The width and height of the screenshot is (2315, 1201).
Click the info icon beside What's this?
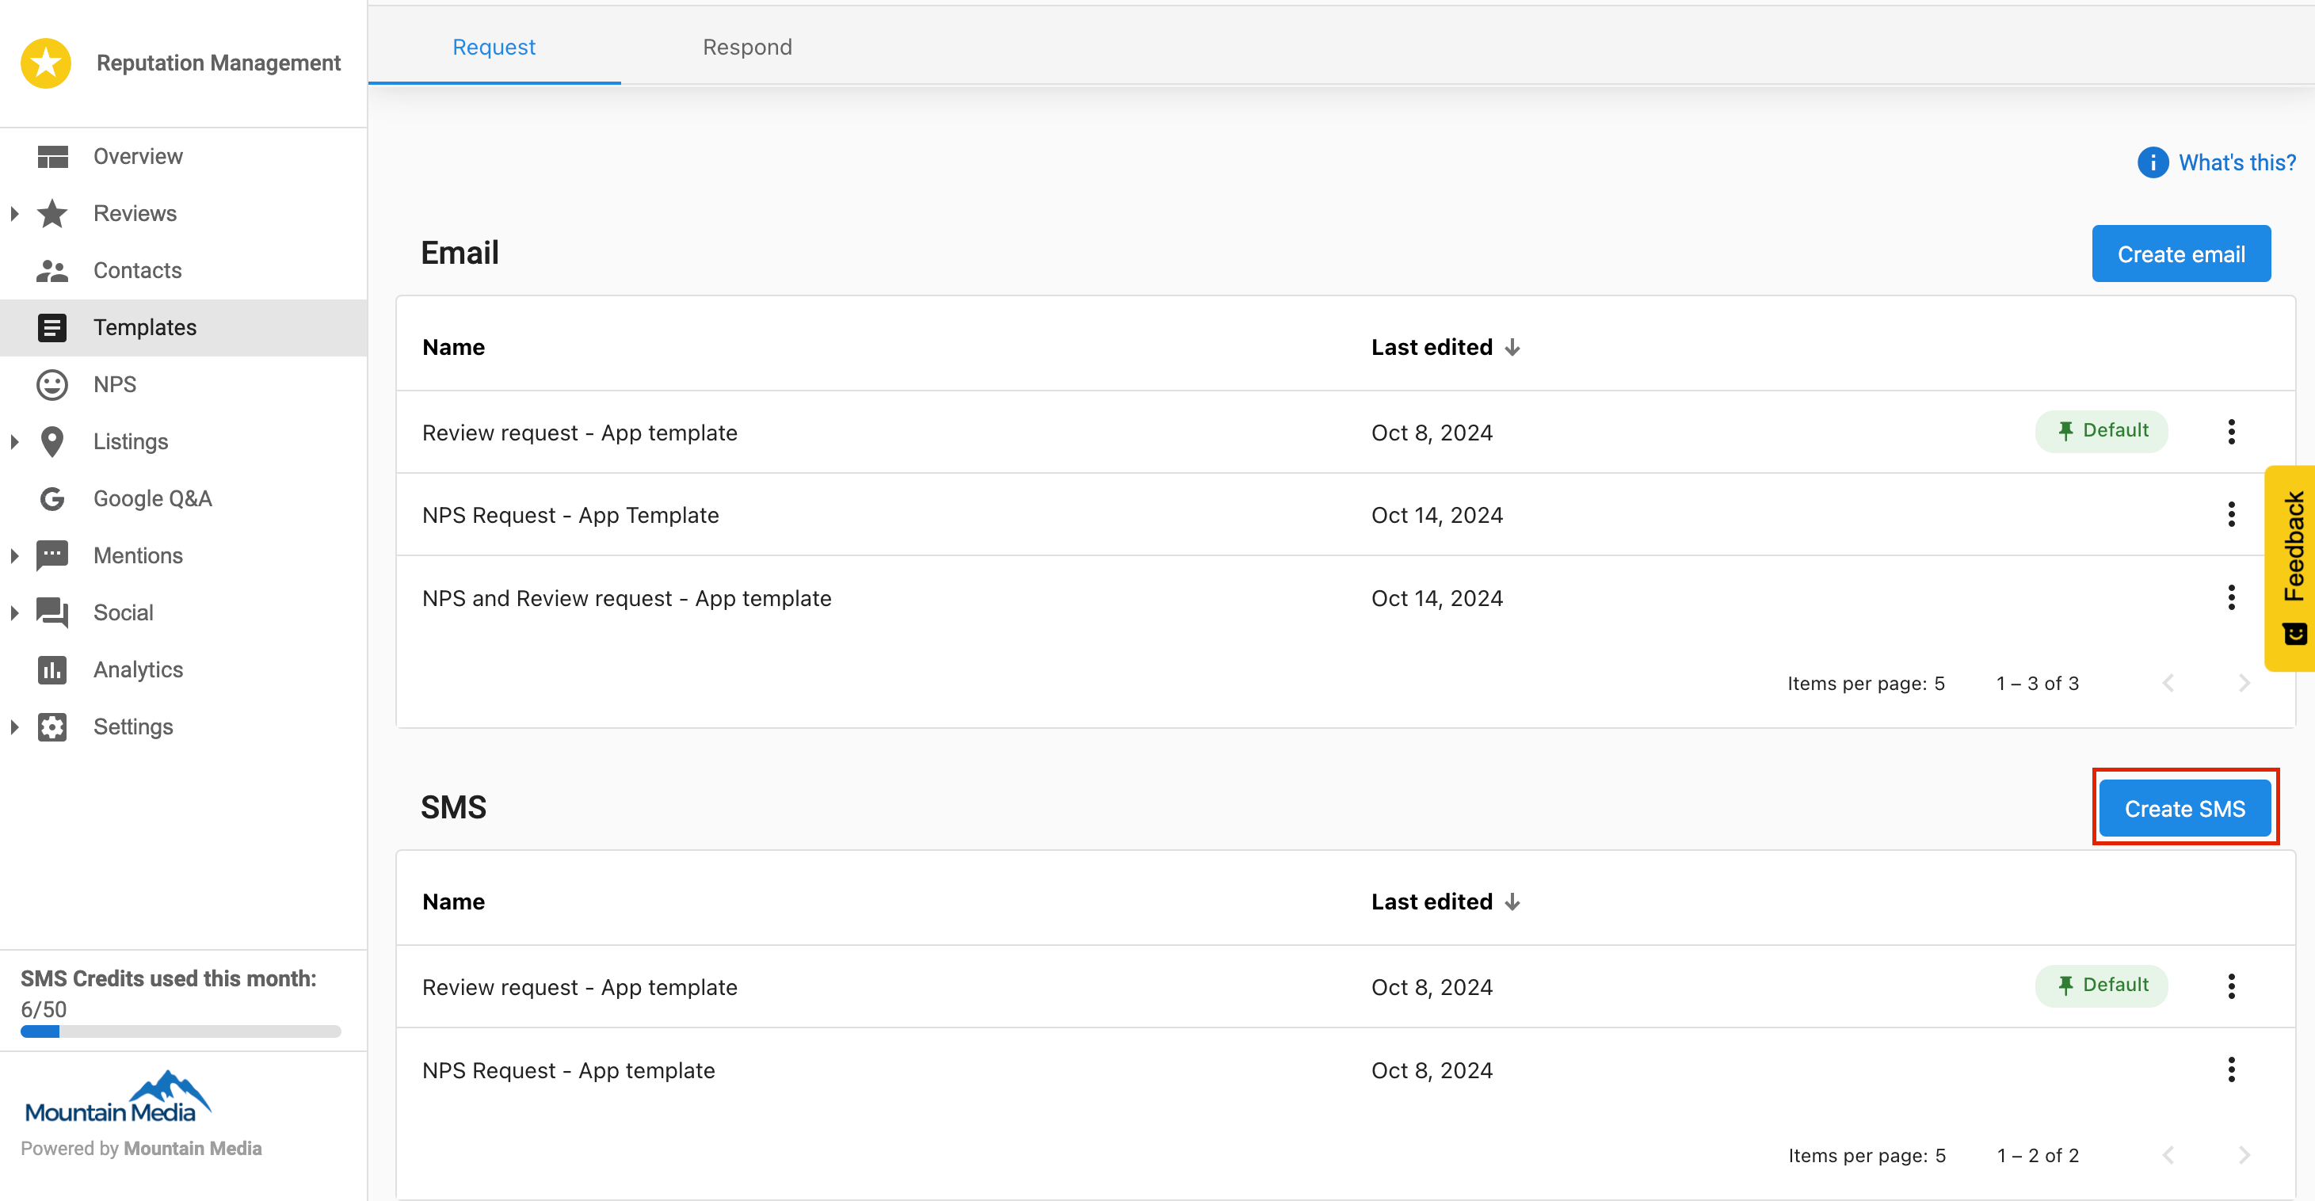[x=2153, y=162]
